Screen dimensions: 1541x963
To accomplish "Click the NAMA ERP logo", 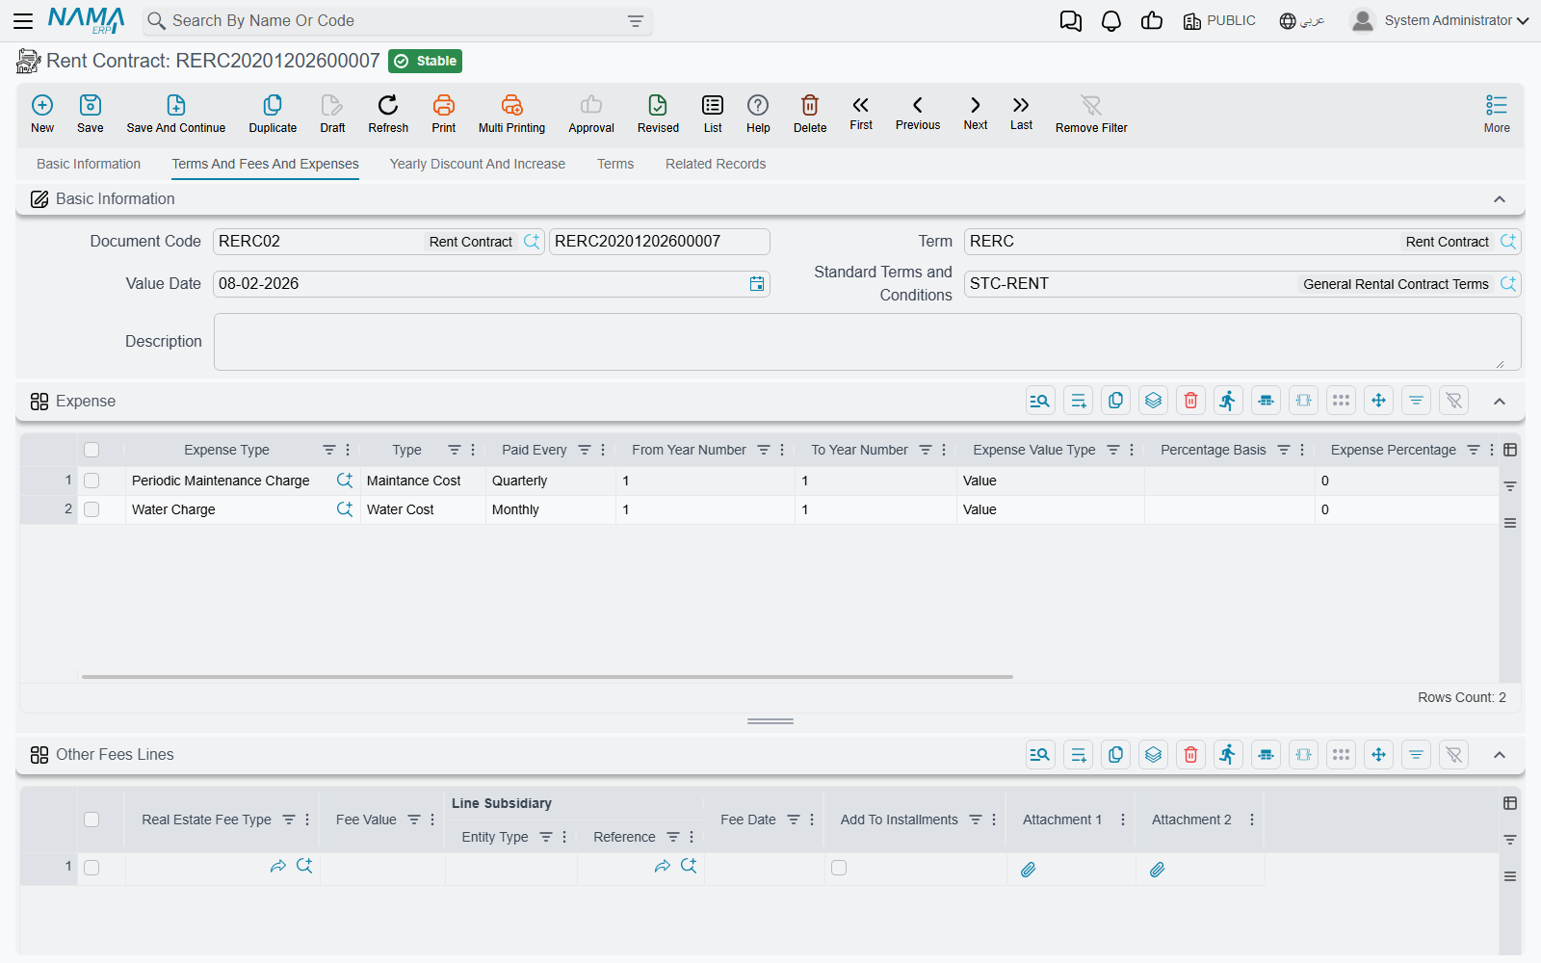I will (87, 20).
